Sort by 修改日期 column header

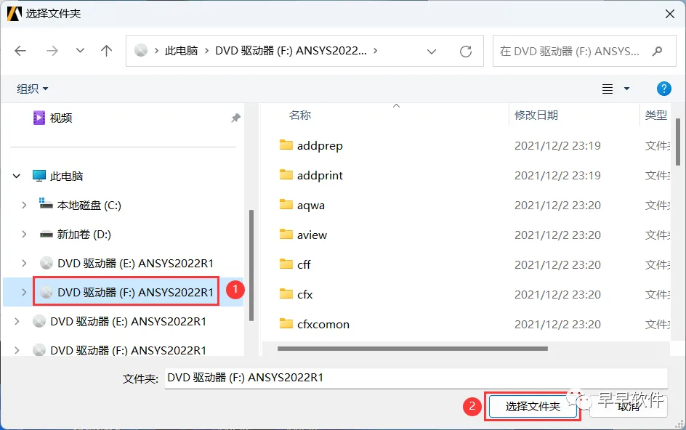[x=536, y=115]
